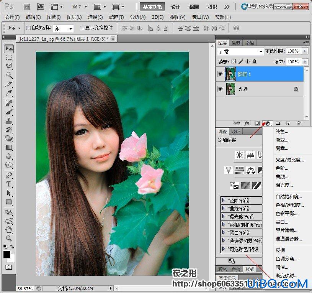Open the 组 auto-select dropdown
Screen dimensions: 312x293
tap(63, 28)
